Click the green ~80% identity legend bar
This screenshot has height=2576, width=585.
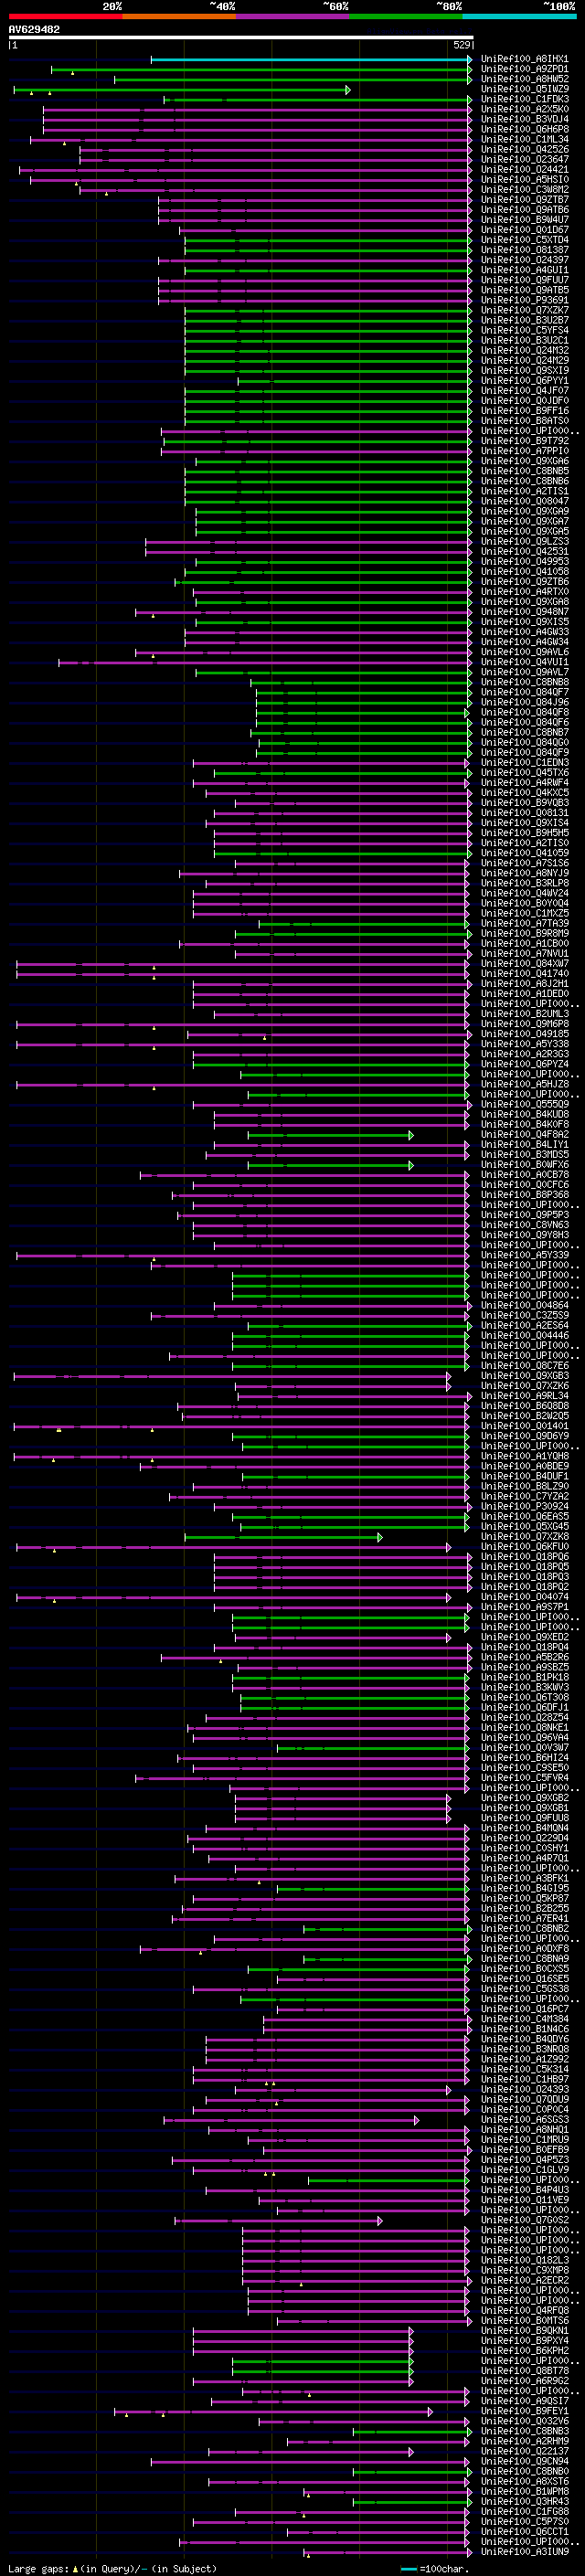pyautogui.click(x=406, y=16)
